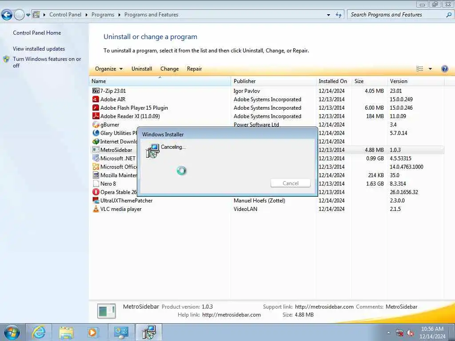Image resolution: width=455 pixels, height=341 pixels.
Task: Click Uninstall in the toolbar
Action: point(142,69)
